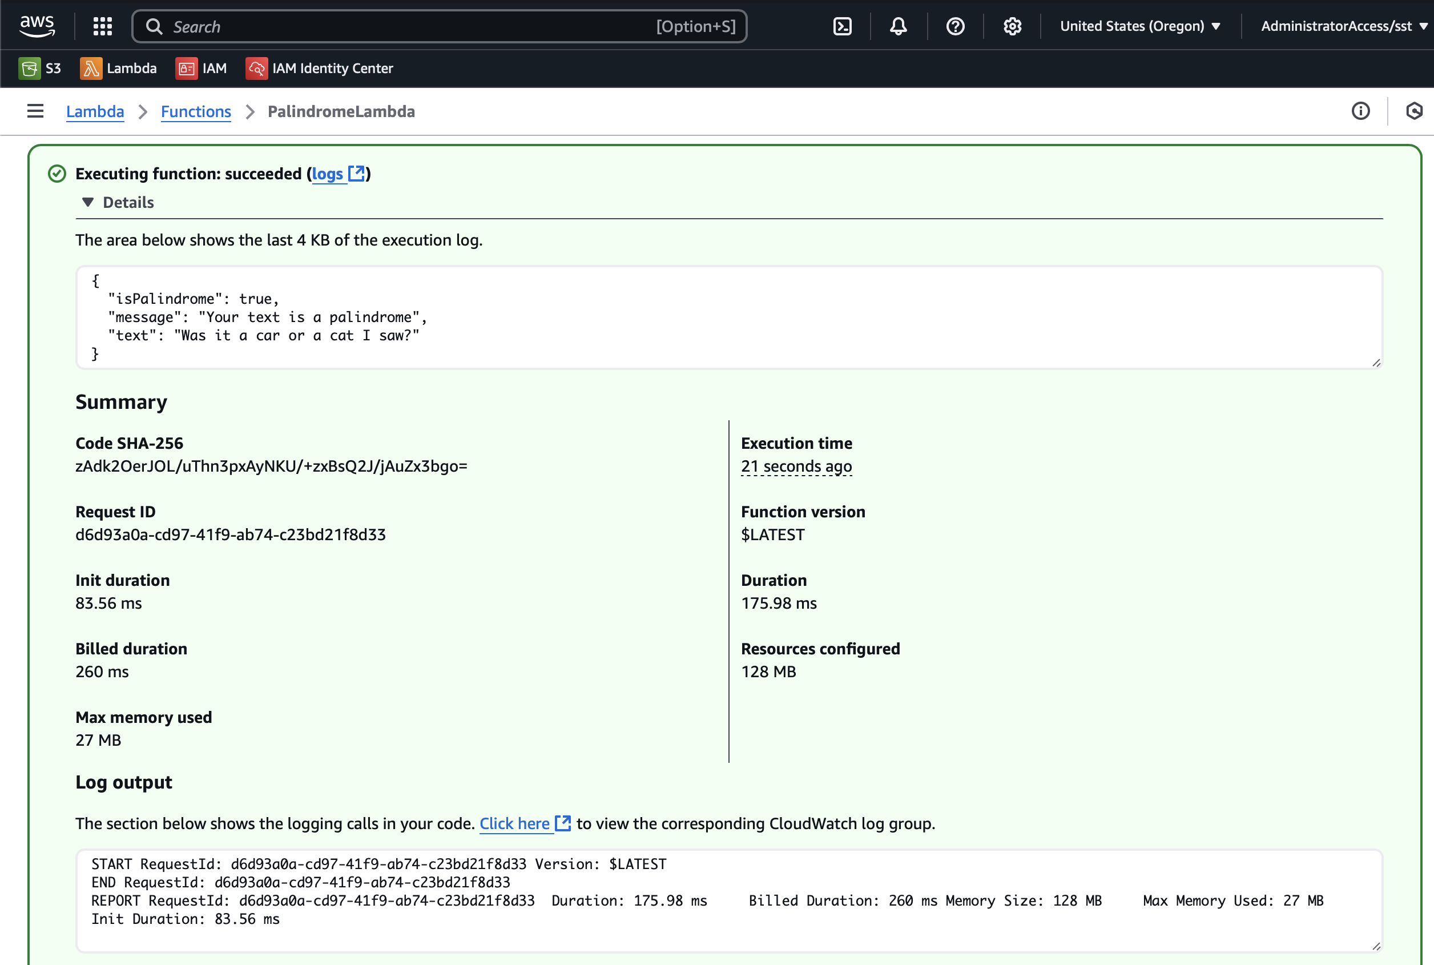Click the execution result resize handle
Viewport: 1434px width, 965px height.
click(x=1376, y=363)
